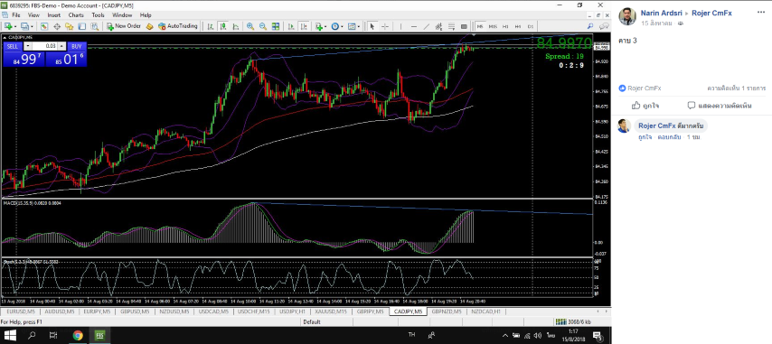Expand the Periodicity clock dropdown
The image size is (772, 344).
click(x=343, y=26)
